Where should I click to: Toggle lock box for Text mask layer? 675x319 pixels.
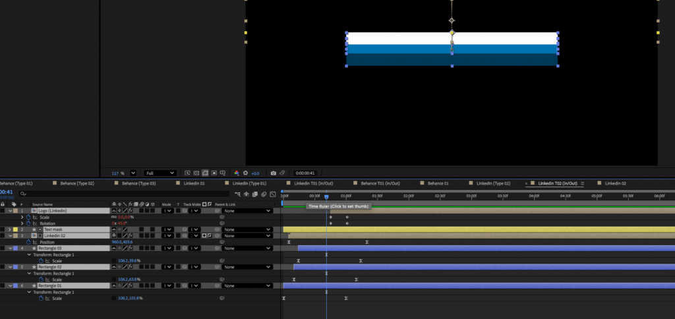coord(3,229)
